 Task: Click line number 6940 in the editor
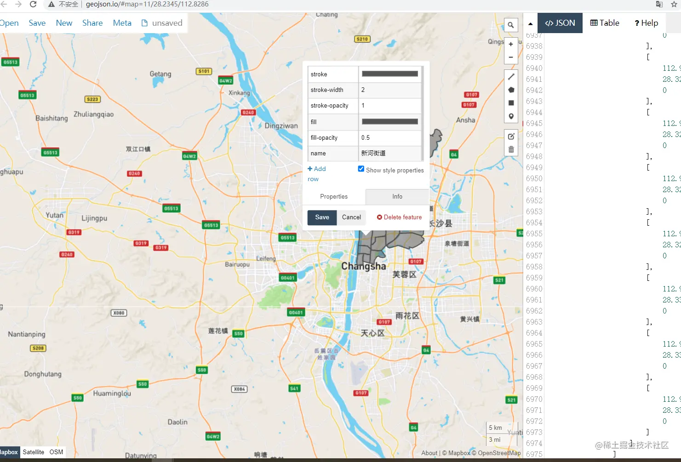534,68
